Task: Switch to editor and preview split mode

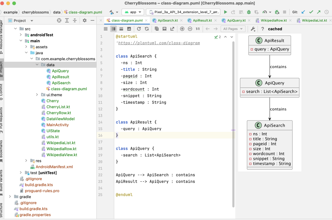Action: pos(113,29)
